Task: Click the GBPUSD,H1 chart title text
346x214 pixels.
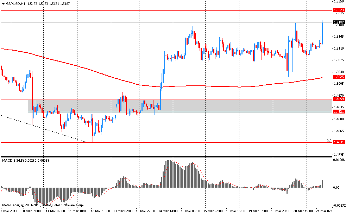Action: click(16, 4)
